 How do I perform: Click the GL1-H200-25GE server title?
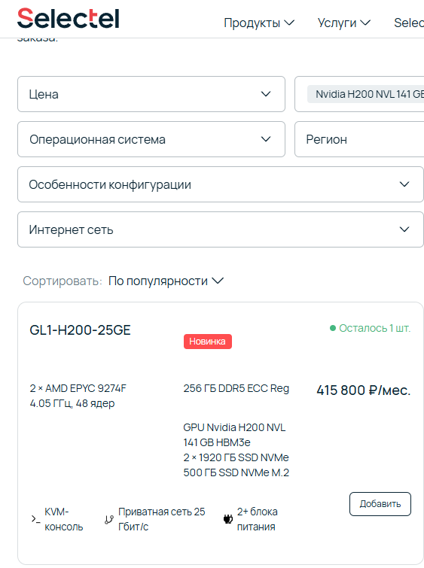[x=80, y=330]
